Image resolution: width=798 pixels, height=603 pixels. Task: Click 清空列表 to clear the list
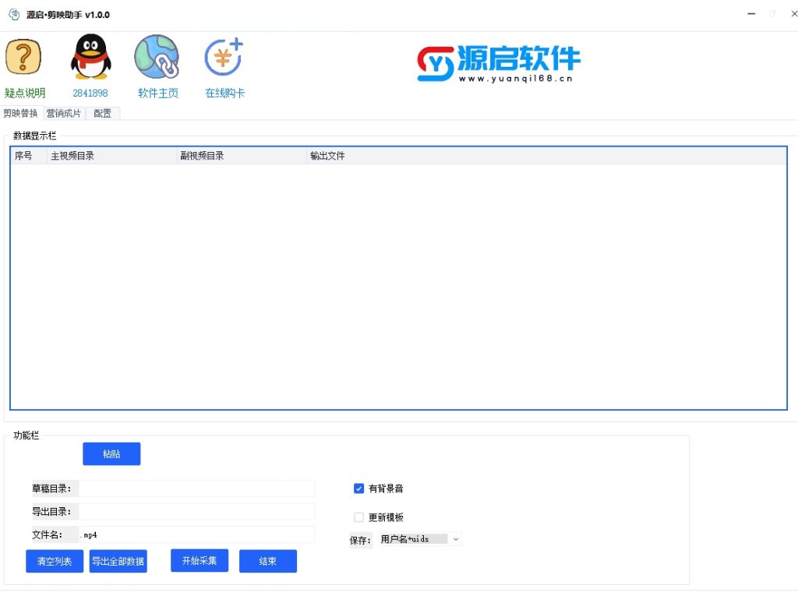[55, 562]
